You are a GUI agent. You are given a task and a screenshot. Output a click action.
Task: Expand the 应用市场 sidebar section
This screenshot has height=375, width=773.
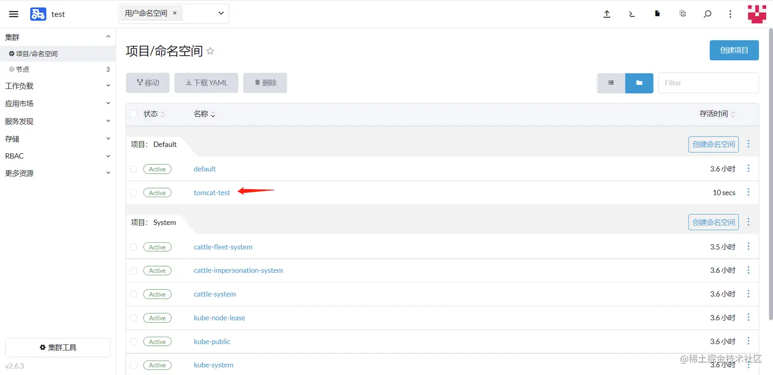click(108, 103)
